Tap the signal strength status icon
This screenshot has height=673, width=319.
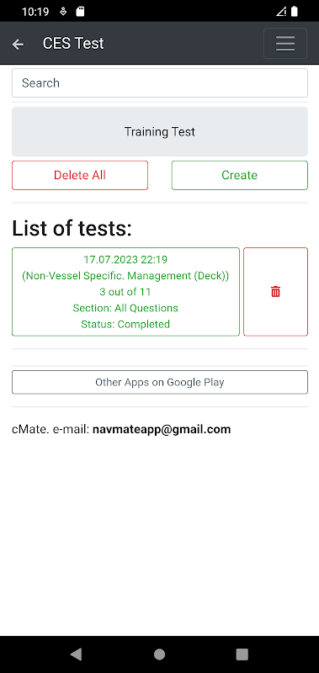[281, 12]
